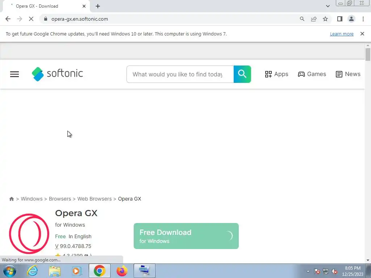Open a new tab with the plus button
The width and height of the screenshot is (371, 278).
click(98, 6)
